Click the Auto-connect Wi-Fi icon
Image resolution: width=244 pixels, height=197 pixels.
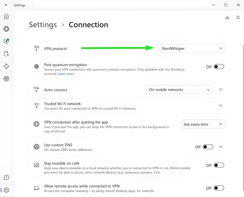pos(36,89)
